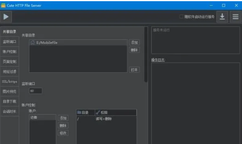242x144 pixels.
Task: Select the home icon beside E:/MobileFile
Action: click(x=33, y=43)
